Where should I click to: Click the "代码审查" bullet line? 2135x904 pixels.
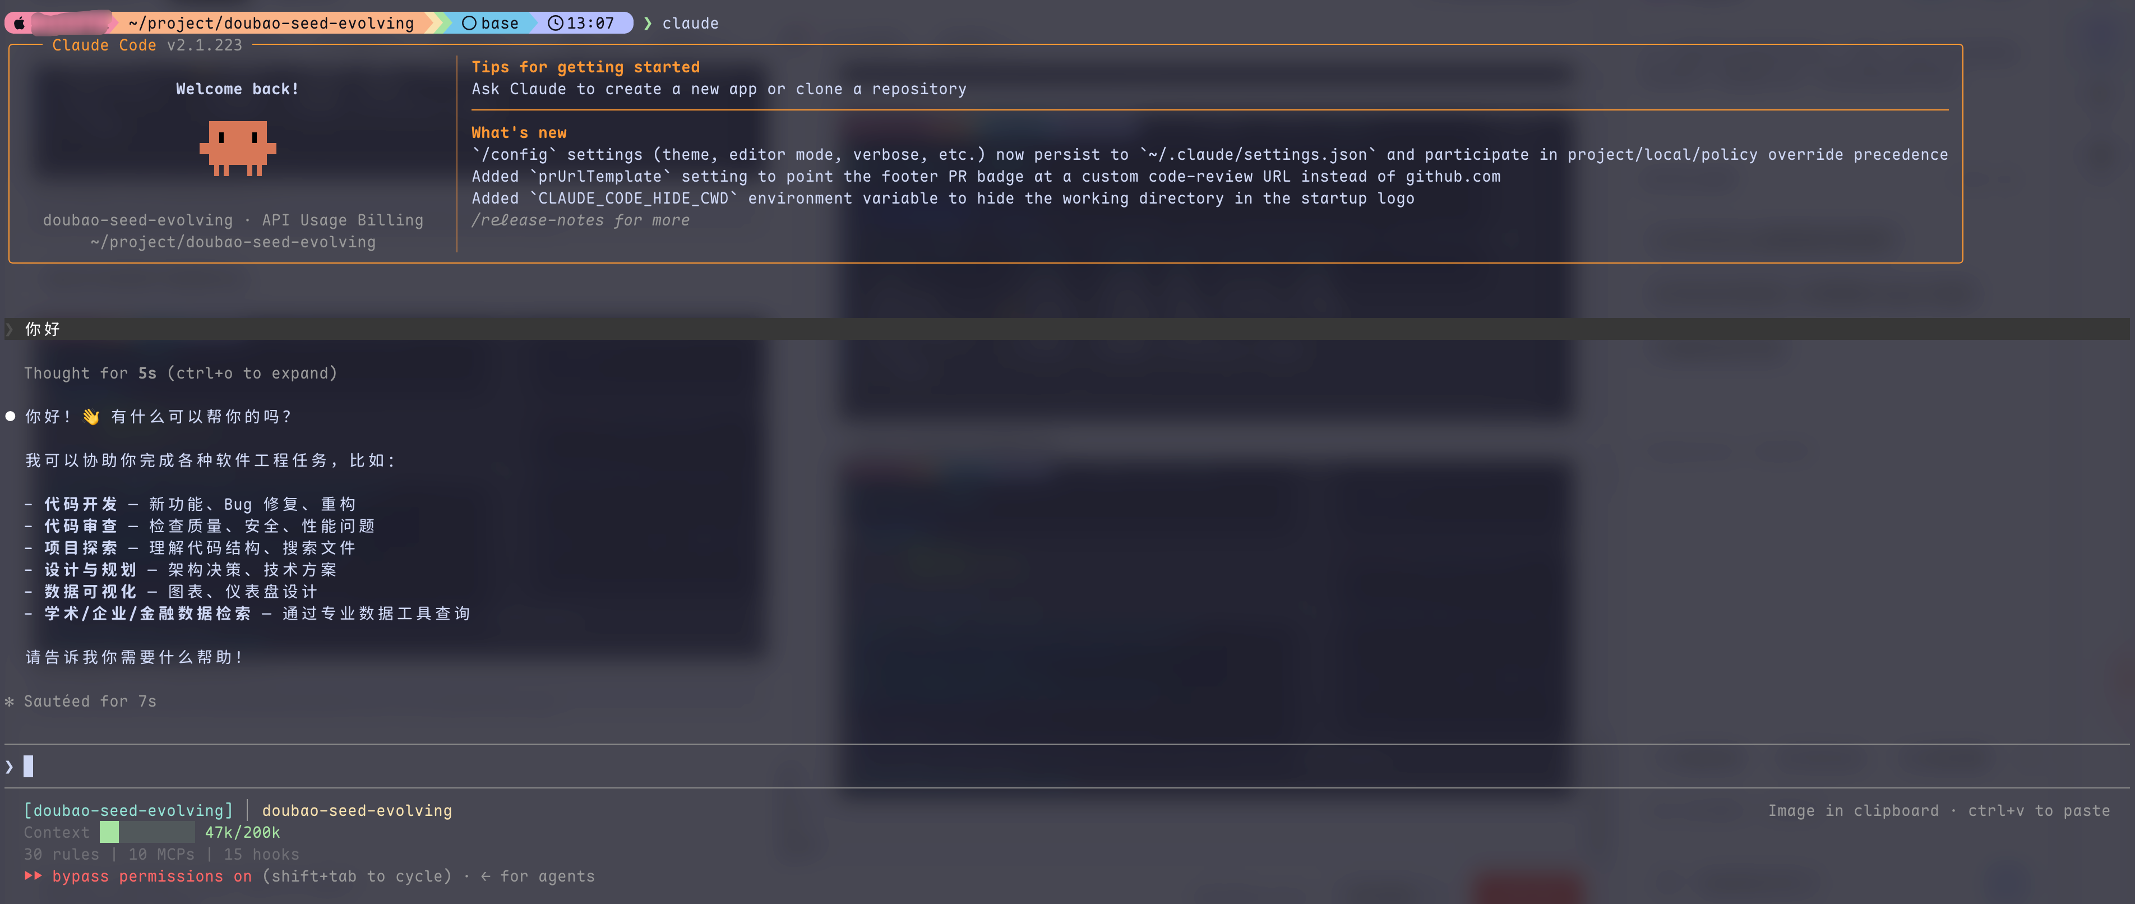200,526
